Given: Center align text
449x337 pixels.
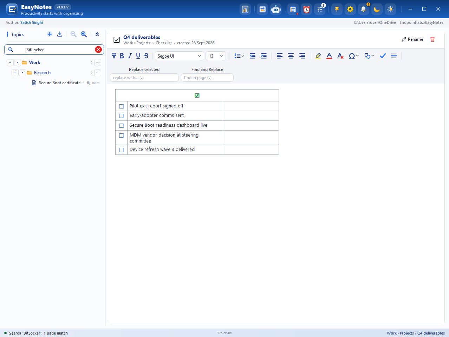Looking at the screenshot, I should tap(291, 56).
